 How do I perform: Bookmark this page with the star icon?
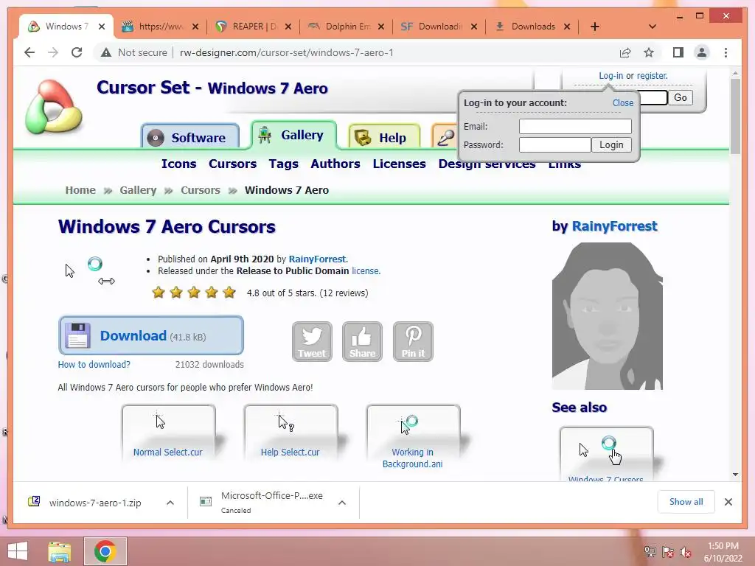(x=649, y=52)
